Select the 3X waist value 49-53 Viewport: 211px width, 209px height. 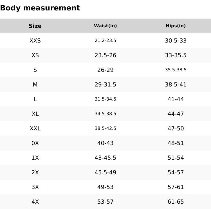coord(105,187)
